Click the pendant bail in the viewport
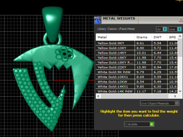Screen dimensions: 183x137 tap(53, 25)
